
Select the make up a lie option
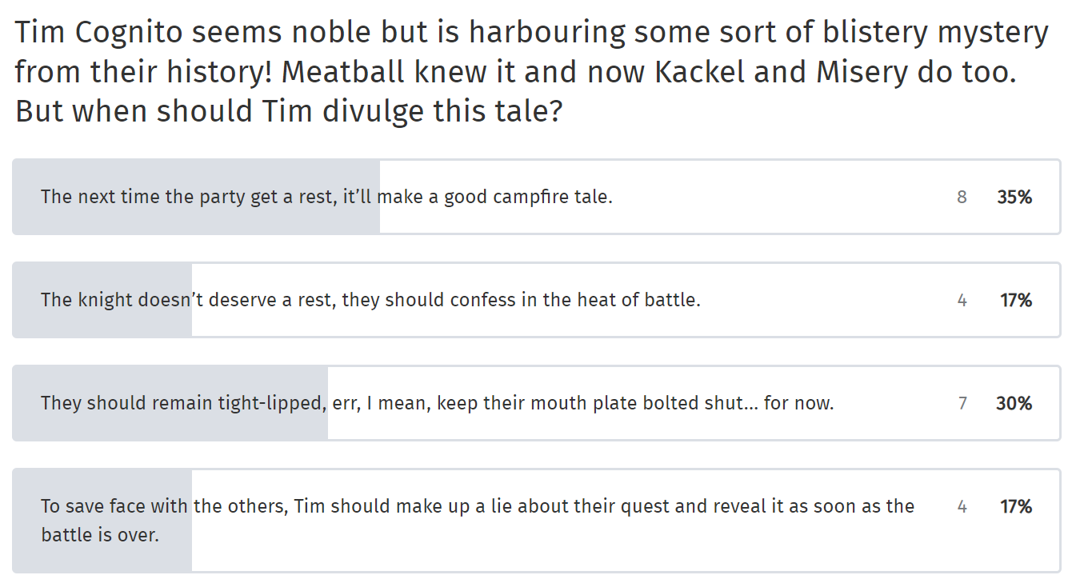[x=536, y=521]
